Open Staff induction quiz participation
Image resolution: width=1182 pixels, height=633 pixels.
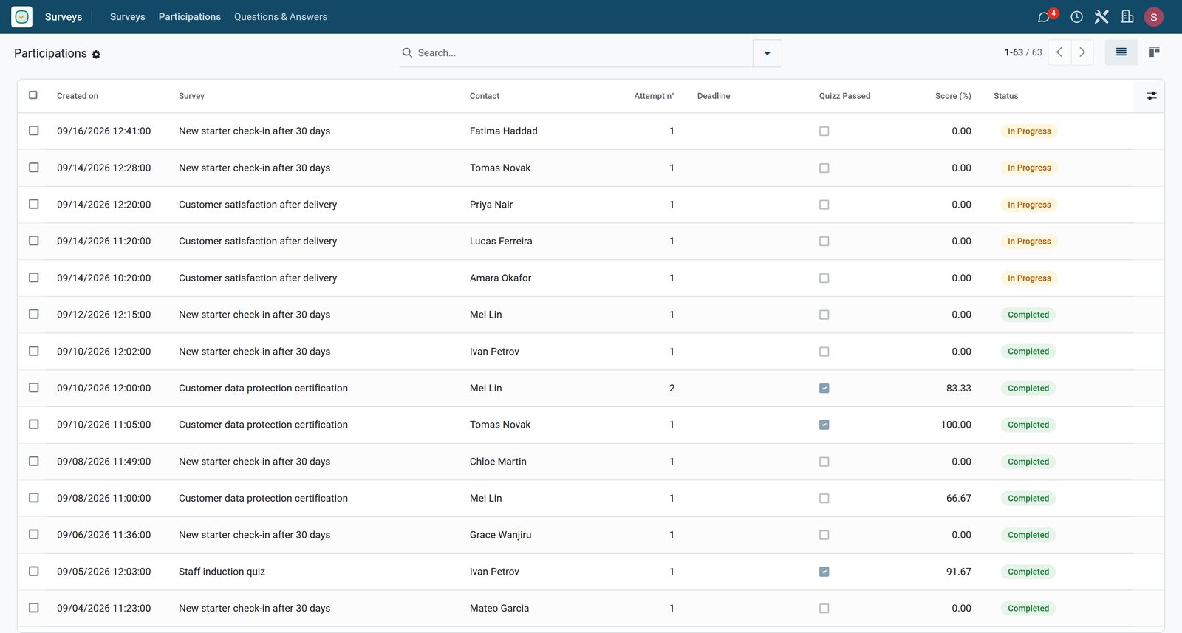[222, 572]
